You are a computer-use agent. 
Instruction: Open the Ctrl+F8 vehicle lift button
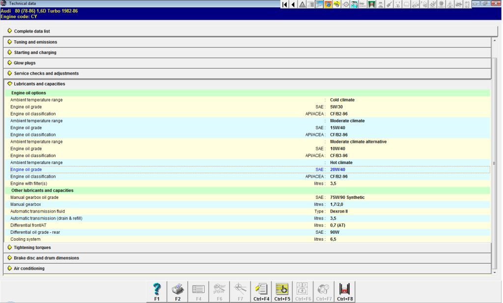click(344, 291)
